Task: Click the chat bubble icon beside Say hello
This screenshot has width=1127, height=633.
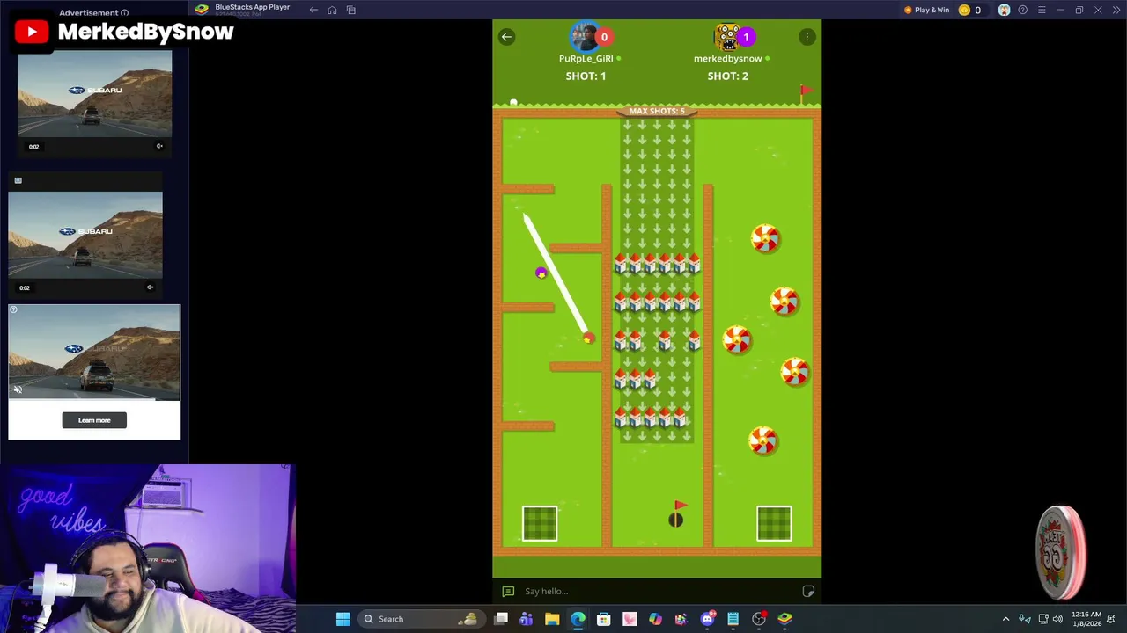Action: 508,591
